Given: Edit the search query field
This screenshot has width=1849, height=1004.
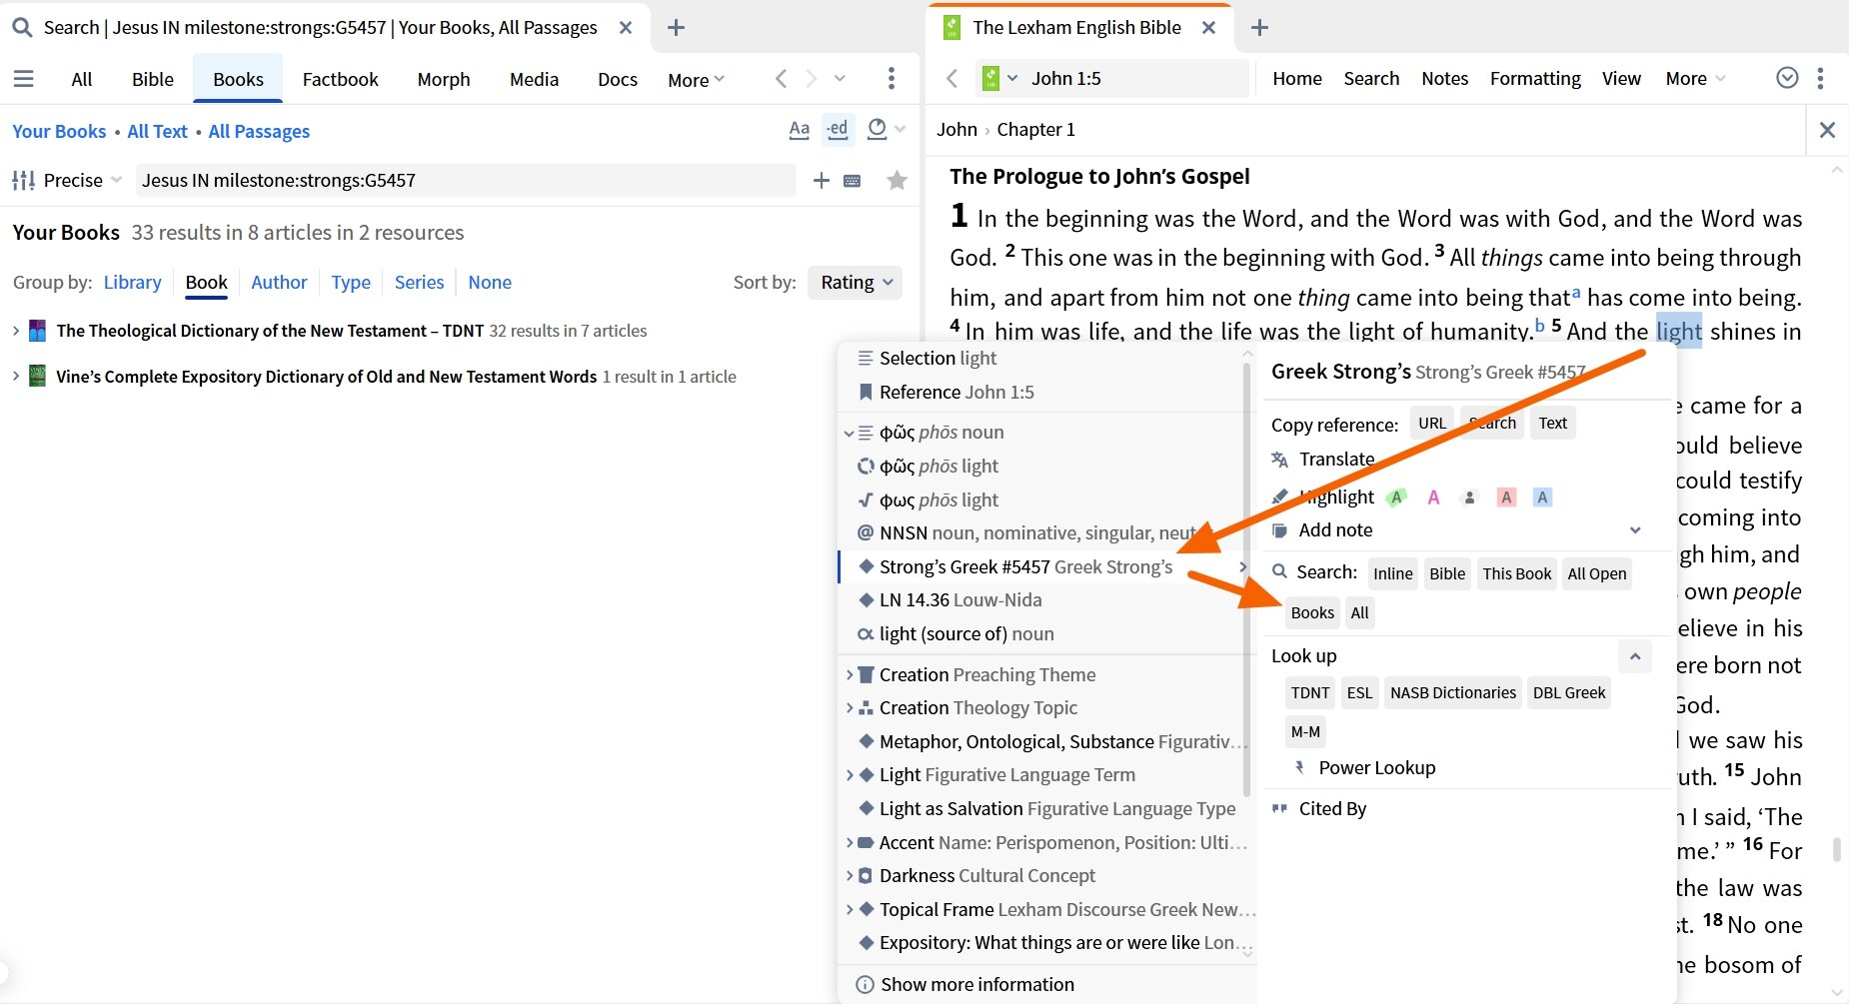Looking at the screenshot, I should 466,180.
